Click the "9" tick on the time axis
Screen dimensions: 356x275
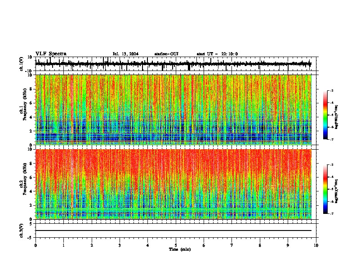288,245
